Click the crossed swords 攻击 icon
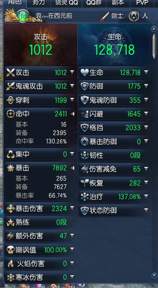158x288 pixels. tap(10, 73)
